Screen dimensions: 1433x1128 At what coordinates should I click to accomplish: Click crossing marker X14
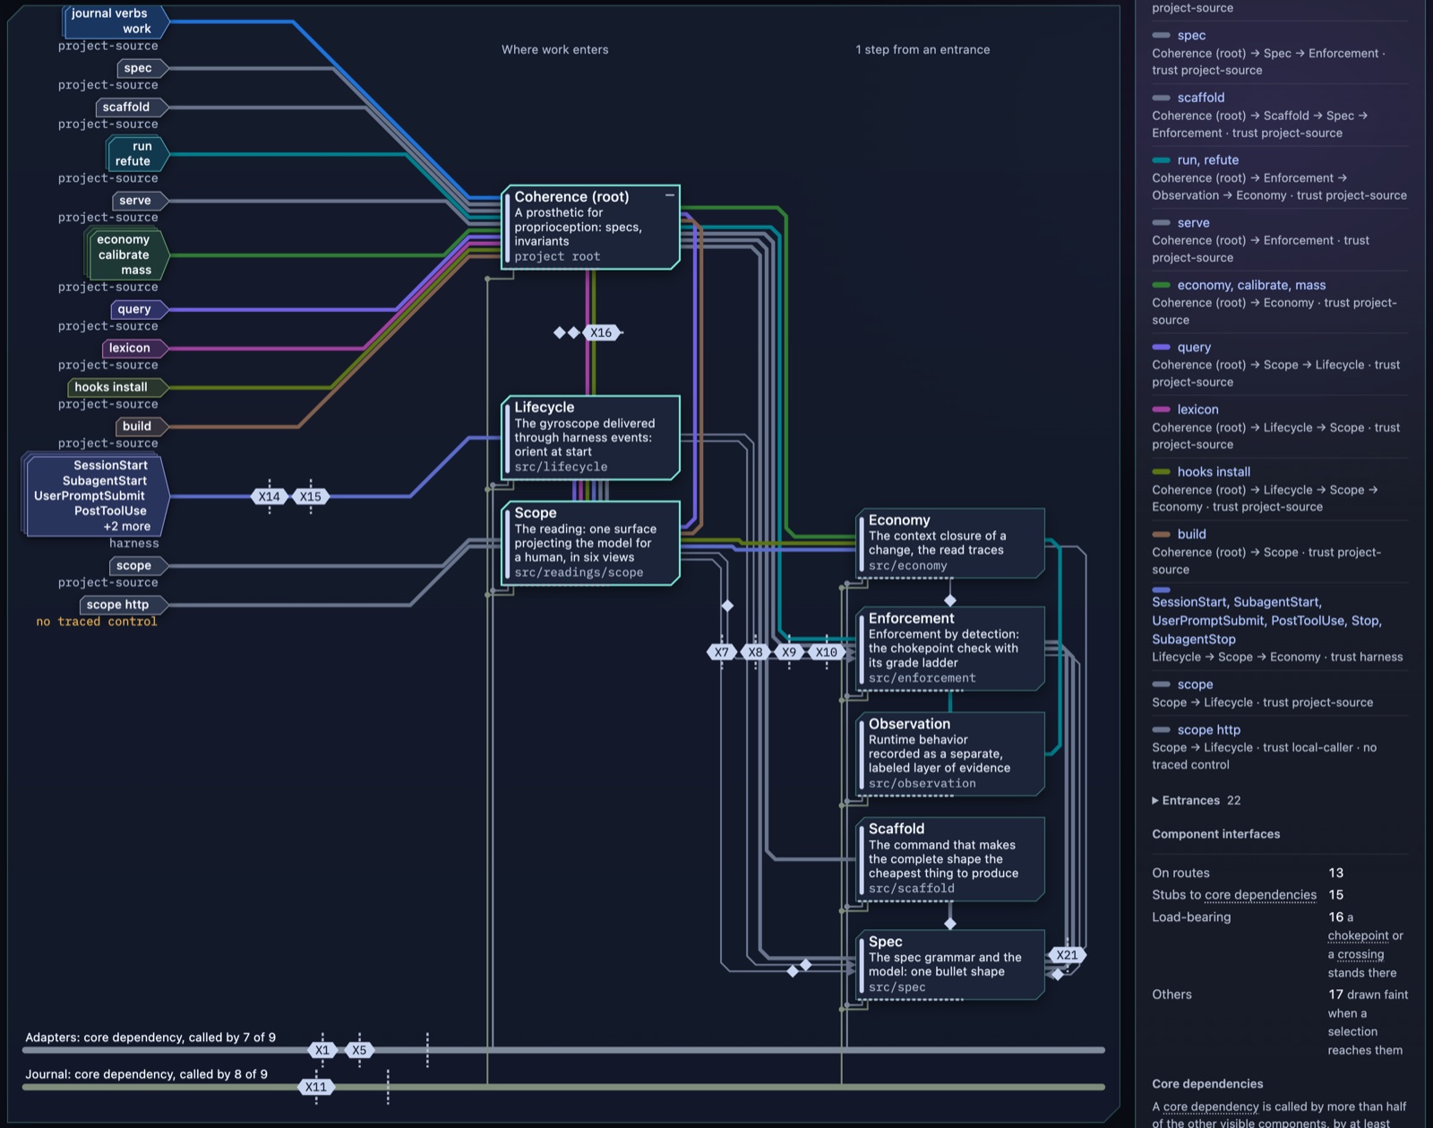click(x=270, y=496)
